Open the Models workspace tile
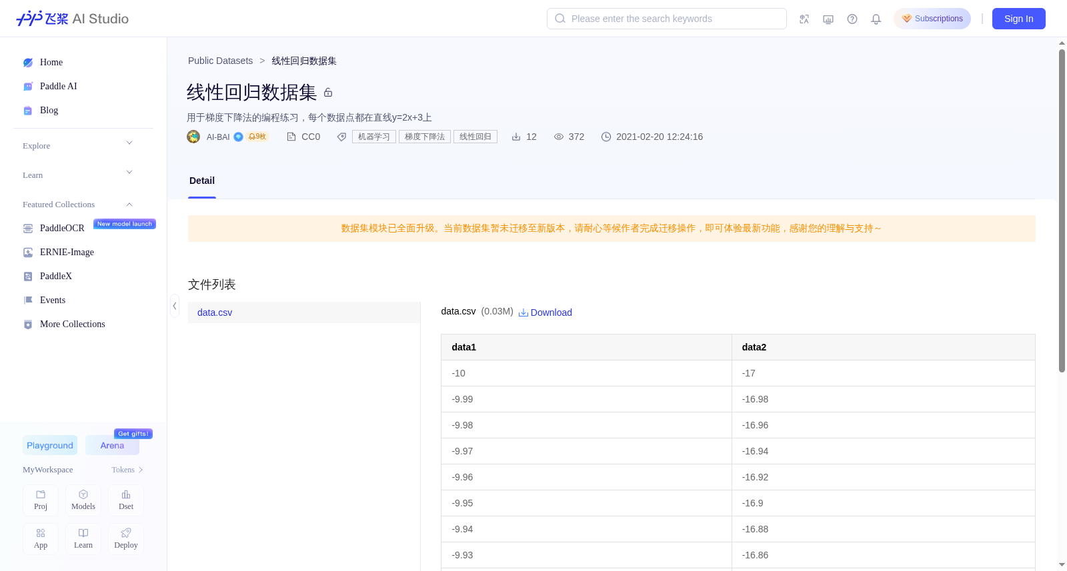The height and width of the screenshot is (571, 1067). pos(83,500)
